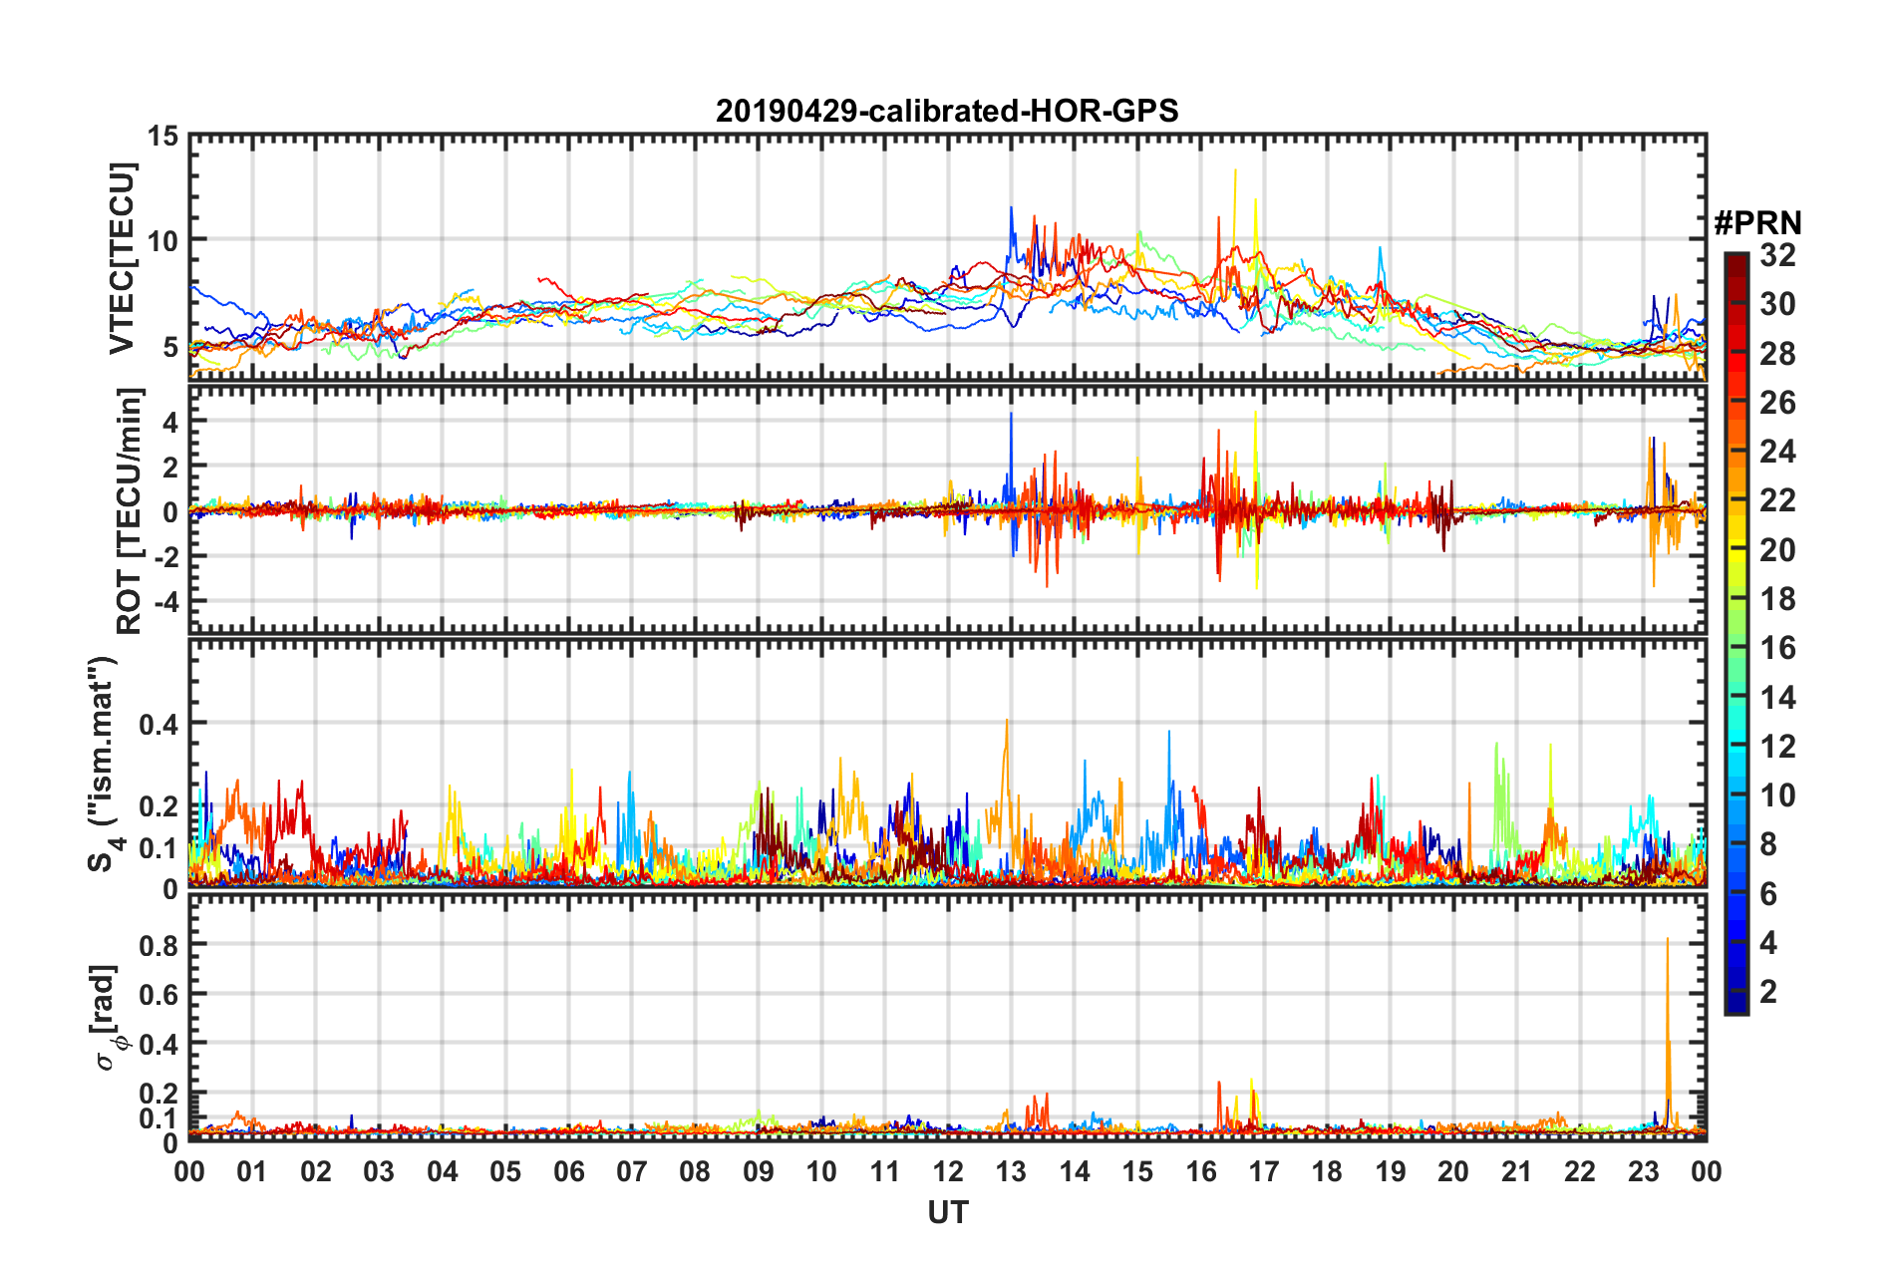Click colorbar tick label 2

click(1768, 991)
